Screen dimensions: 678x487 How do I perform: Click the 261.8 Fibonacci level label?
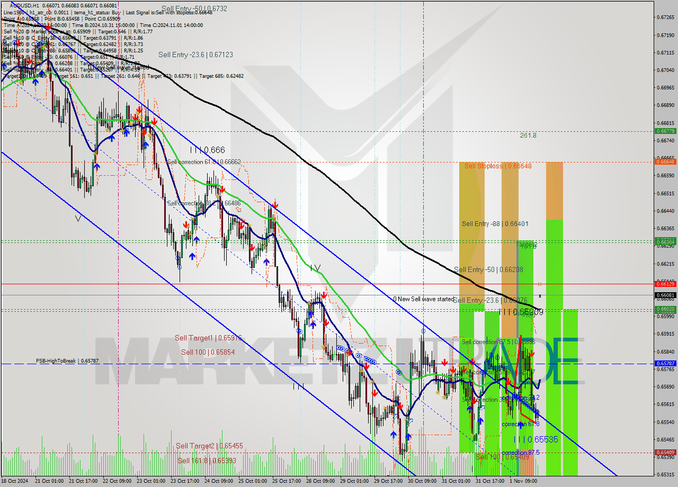click(528, 136)
